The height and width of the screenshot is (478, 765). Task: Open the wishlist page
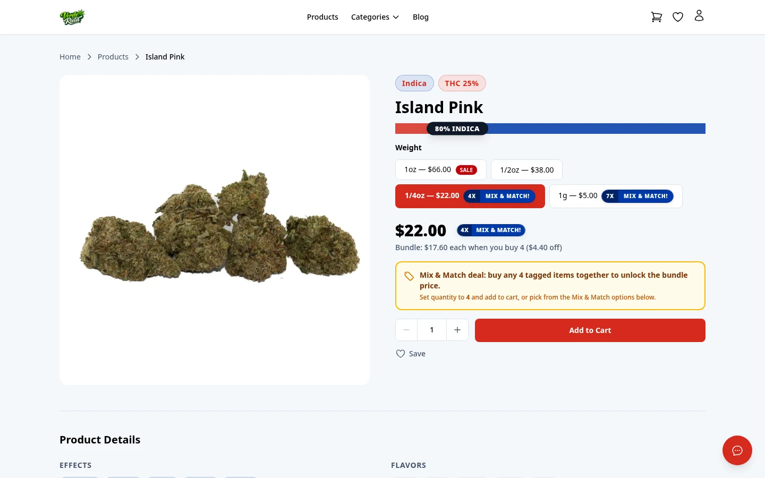(678, 16)
